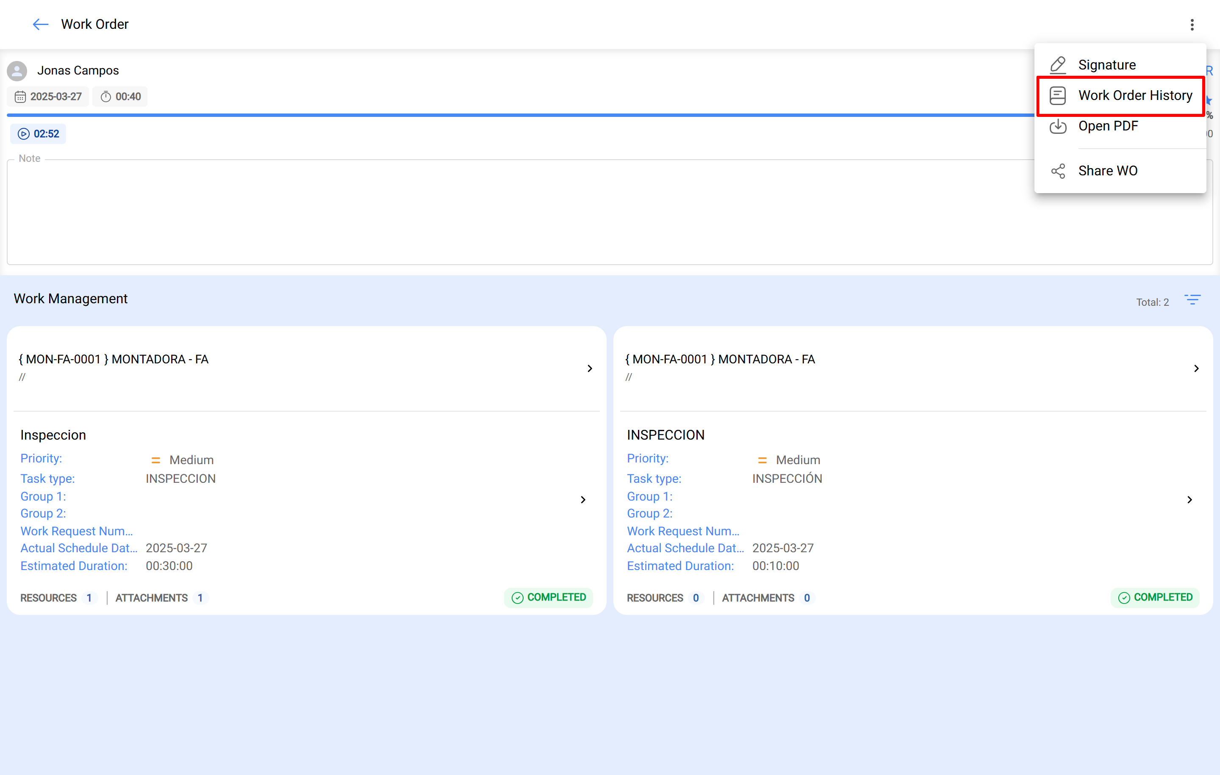
Task: Click the Work Management heading
Action: [x=70, y=299]
